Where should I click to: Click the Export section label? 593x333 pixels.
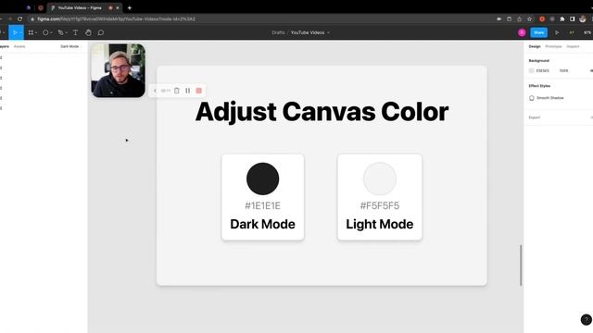click(535, 117)
